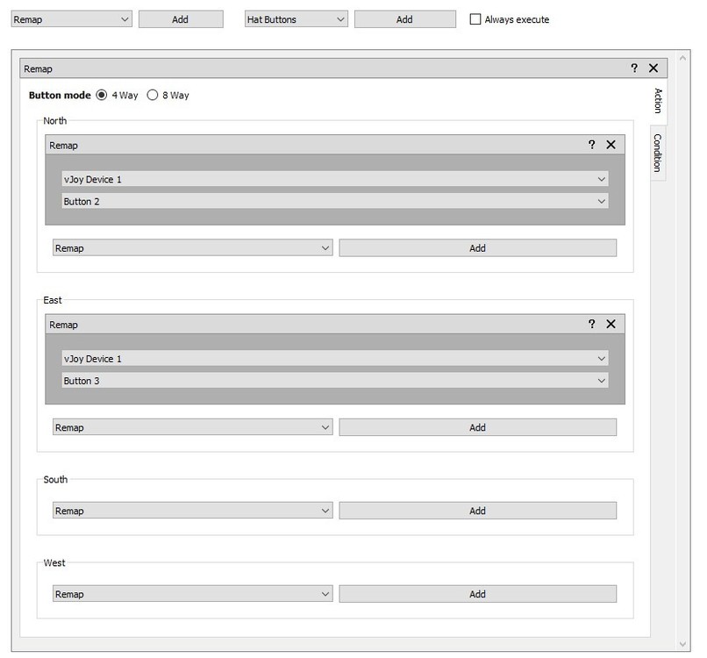This screenshot has height=658, width=707.
Task: Add an action to the West direction
Action: 477,594
